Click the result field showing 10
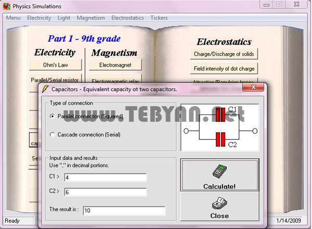 (x=124, y=211)
